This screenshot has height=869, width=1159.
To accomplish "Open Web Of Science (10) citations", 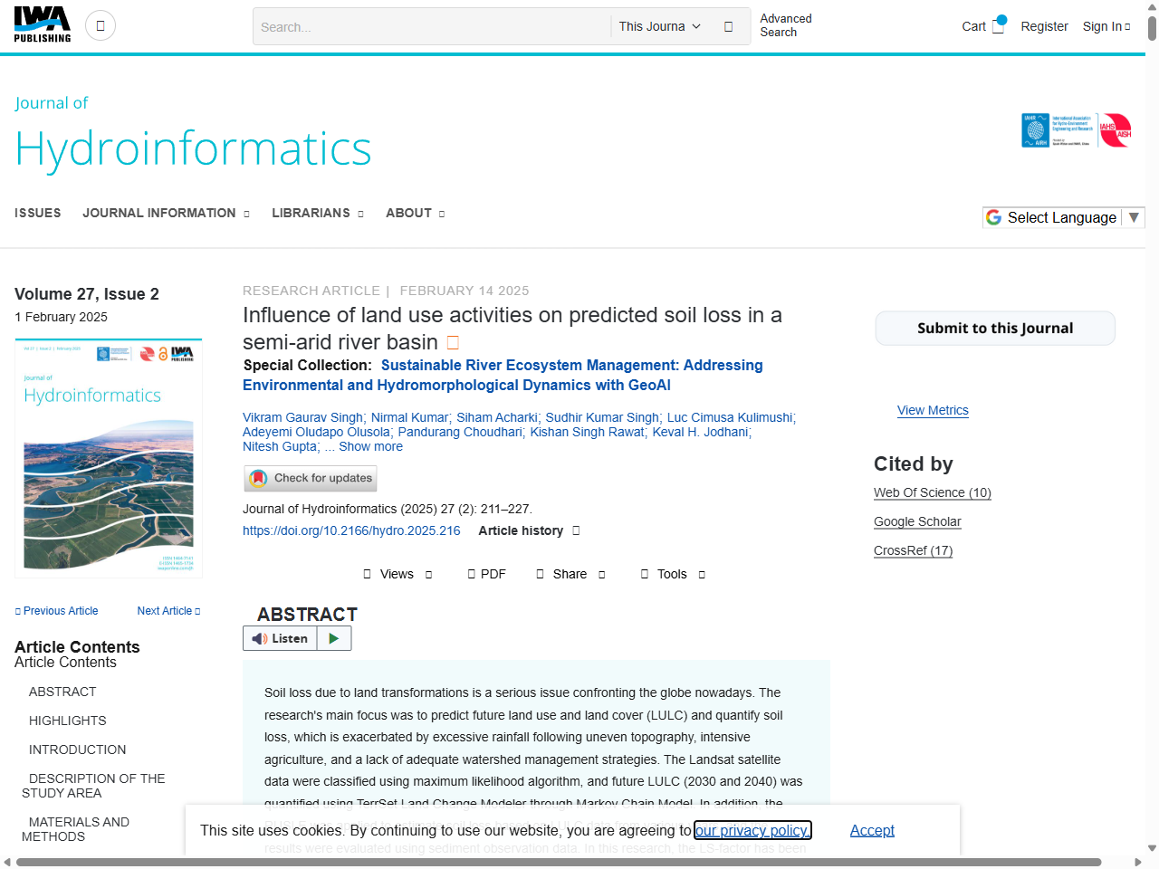I will 933,492.
